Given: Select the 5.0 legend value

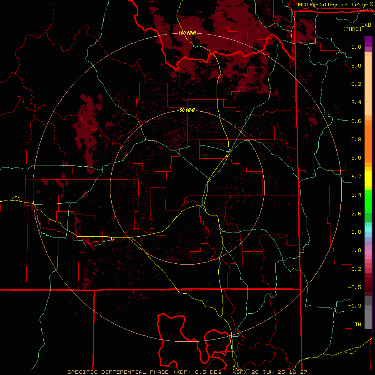Looking at the screenshot, I should pyautogui.click(x=356, y=158).
